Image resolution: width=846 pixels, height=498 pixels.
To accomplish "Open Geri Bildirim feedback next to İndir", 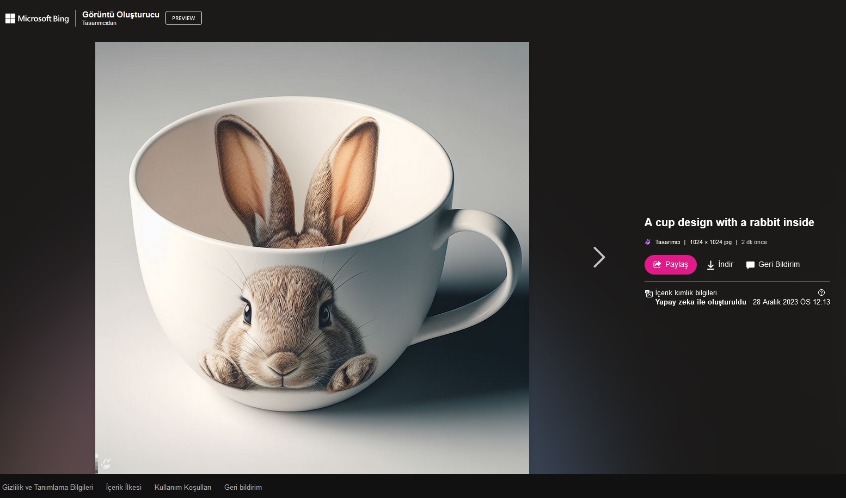I will coord(773,265).
